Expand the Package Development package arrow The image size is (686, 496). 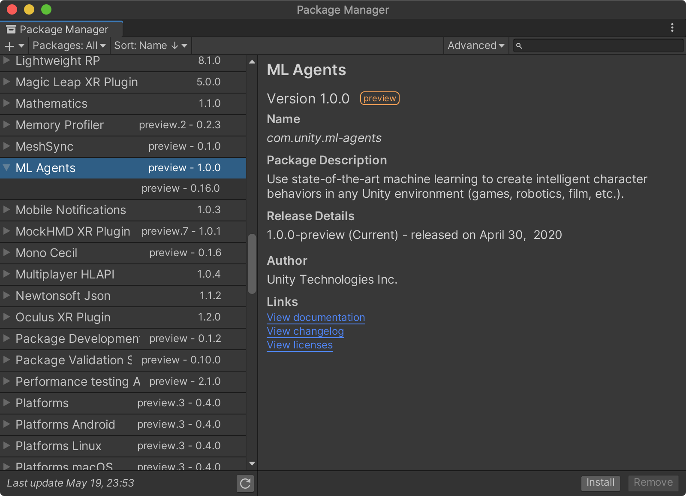tap(6, 338)
